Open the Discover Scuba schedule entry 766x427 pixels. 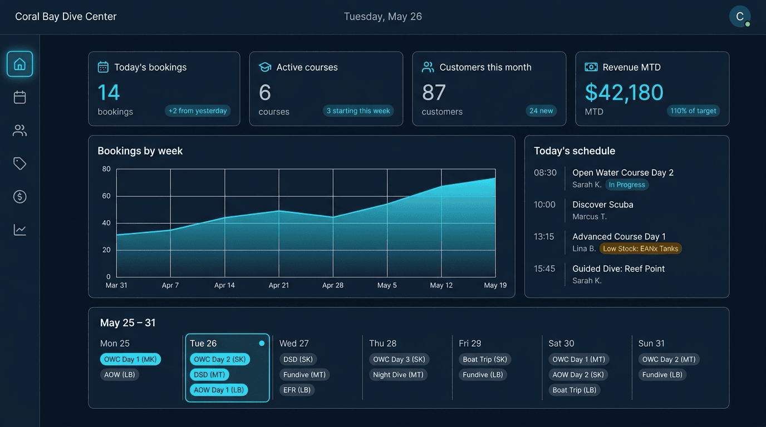pyautogui.click(x=603, y=205)
